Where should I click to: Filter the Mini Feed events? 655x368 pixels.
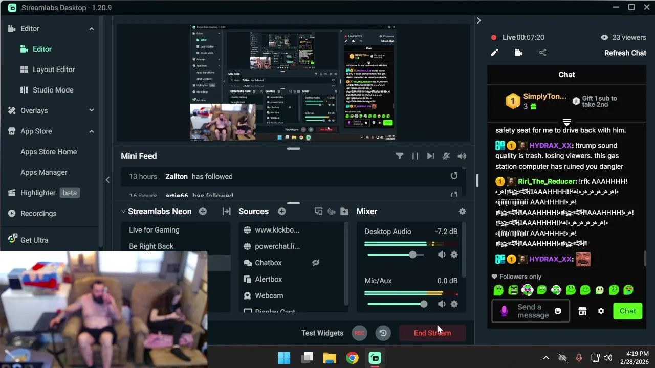[400, 156]
